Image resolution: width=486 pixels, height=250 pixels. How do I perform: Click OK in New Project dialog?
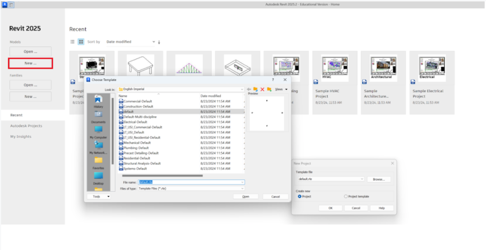pyautogui.click(x=331, y=208)
